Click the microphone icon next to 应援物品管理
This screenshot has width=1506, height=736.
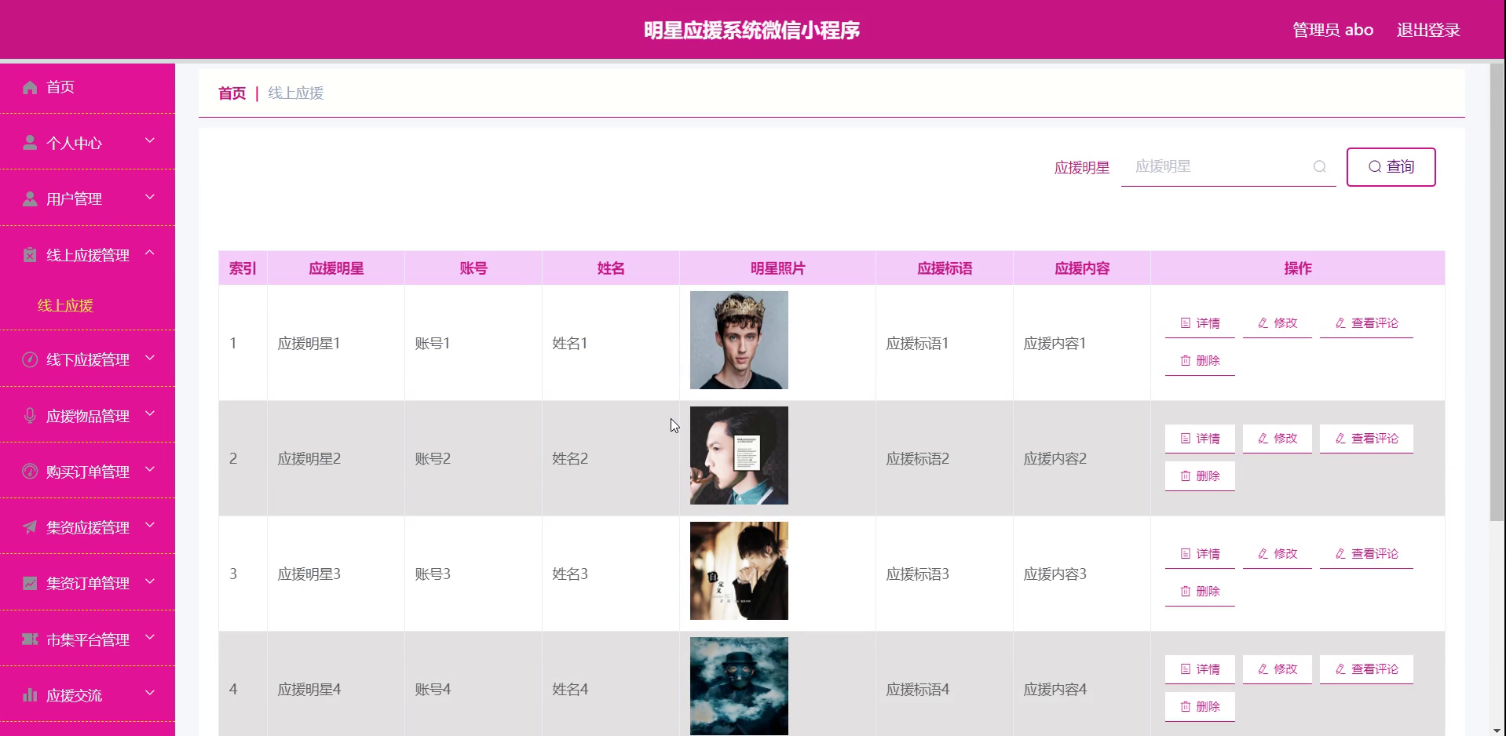coord(30,416)
